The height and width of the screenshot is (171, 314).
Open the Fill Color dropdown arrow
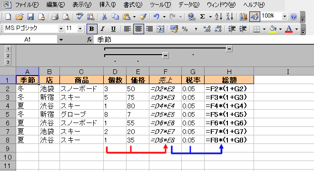click(x=280, y=29)
